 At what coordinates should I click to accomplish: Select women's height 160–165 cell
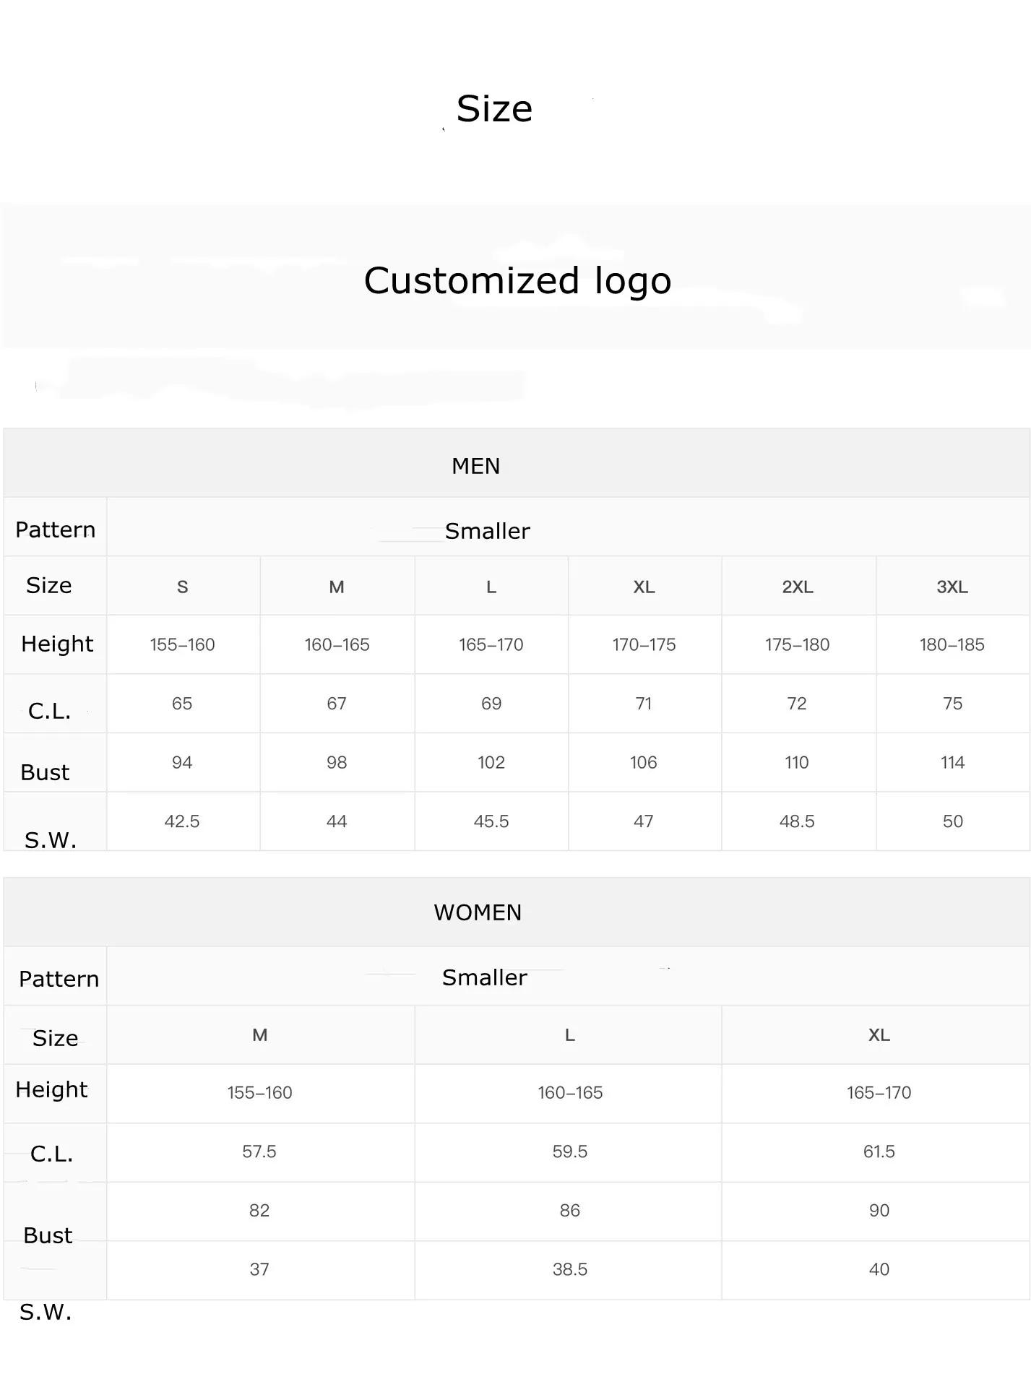569,1092
